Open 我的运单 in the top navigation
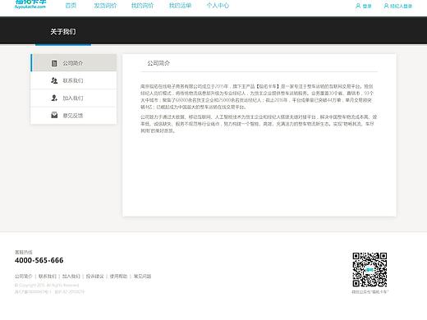The image size is (427, 320). 180,6
